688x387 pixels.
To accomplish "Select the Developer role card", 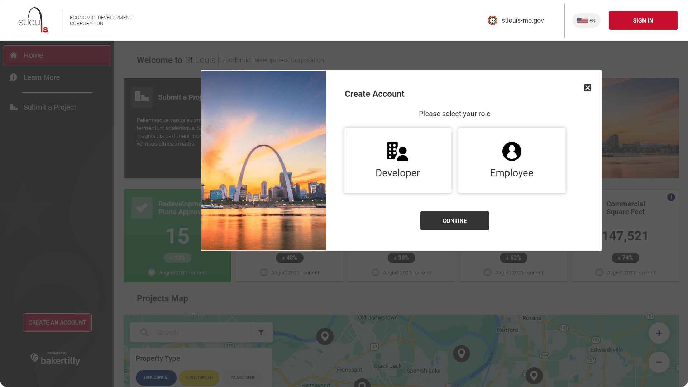I will click(397, 161).
